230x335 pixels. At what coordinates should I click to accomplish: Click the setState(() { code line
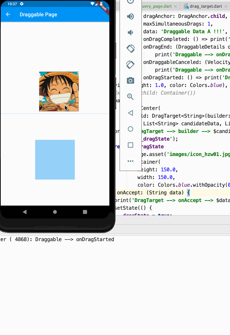coord(133,208)
